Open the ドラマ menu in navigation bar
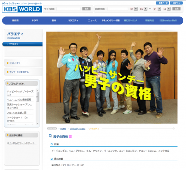This screenshot has width=186, height=170. click(35, 20)
